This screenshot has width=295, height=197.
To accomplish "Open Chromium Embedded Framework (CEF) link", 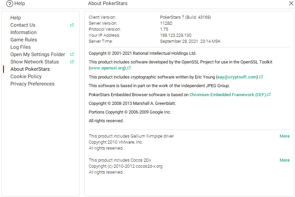I will point(228,95).
